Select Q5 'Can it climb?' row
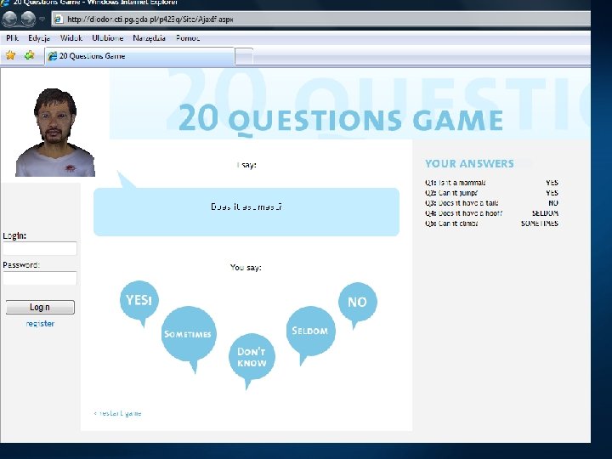The image size is (612, 459). (x=492, y=224)
